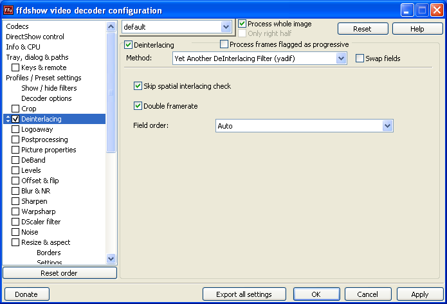Toggle Process whole image checkbox

point(242,23)
